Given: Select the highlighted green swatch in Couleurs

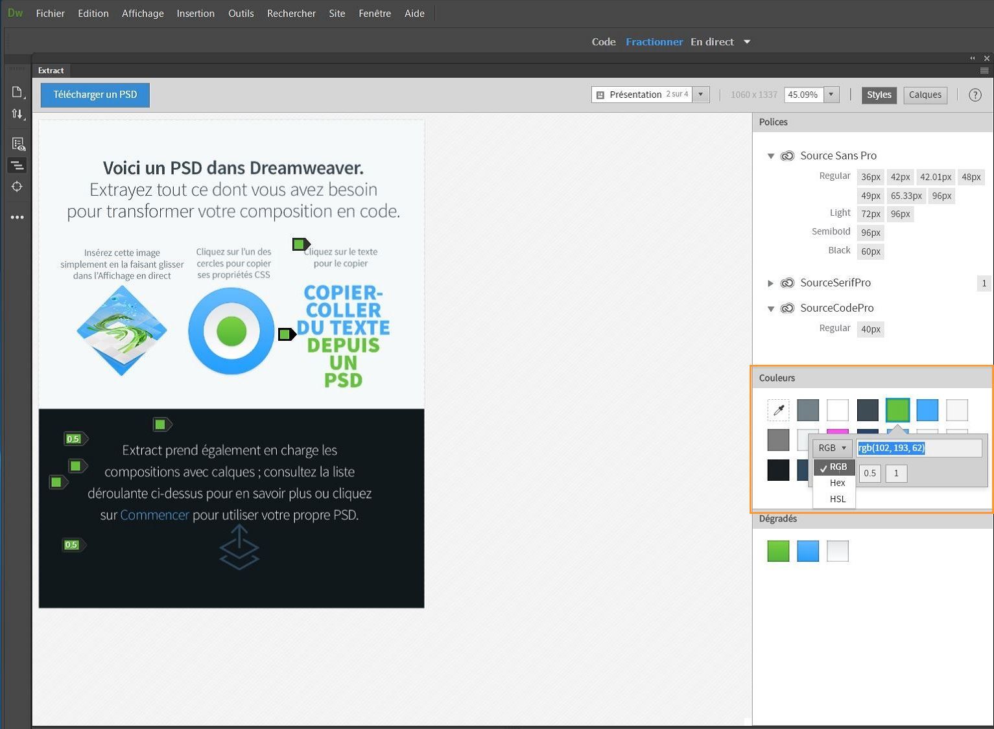Looking at the screenshot, I should (897, 410).
